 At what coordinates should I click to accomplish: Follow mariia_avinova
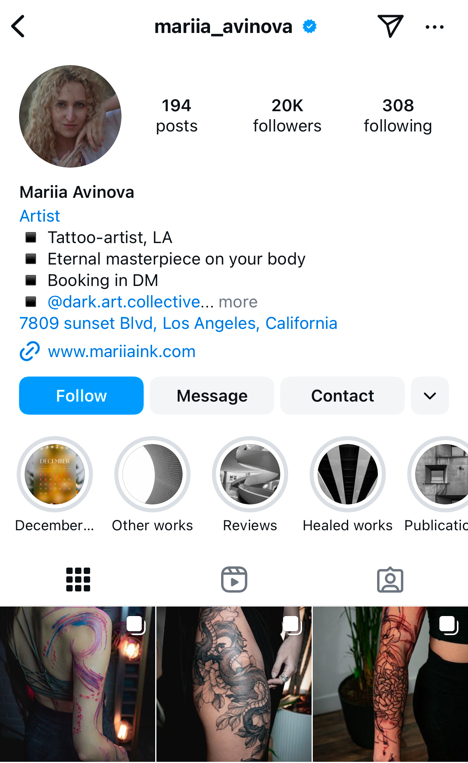click(81, 396)
